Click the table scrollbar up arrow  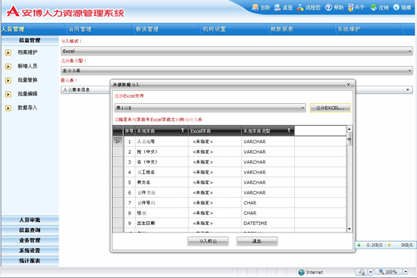350,129
